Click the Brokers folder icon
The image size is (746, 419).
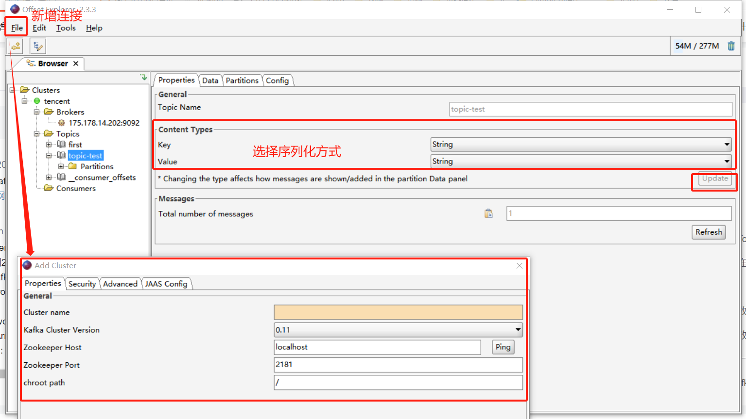(49, 112)
